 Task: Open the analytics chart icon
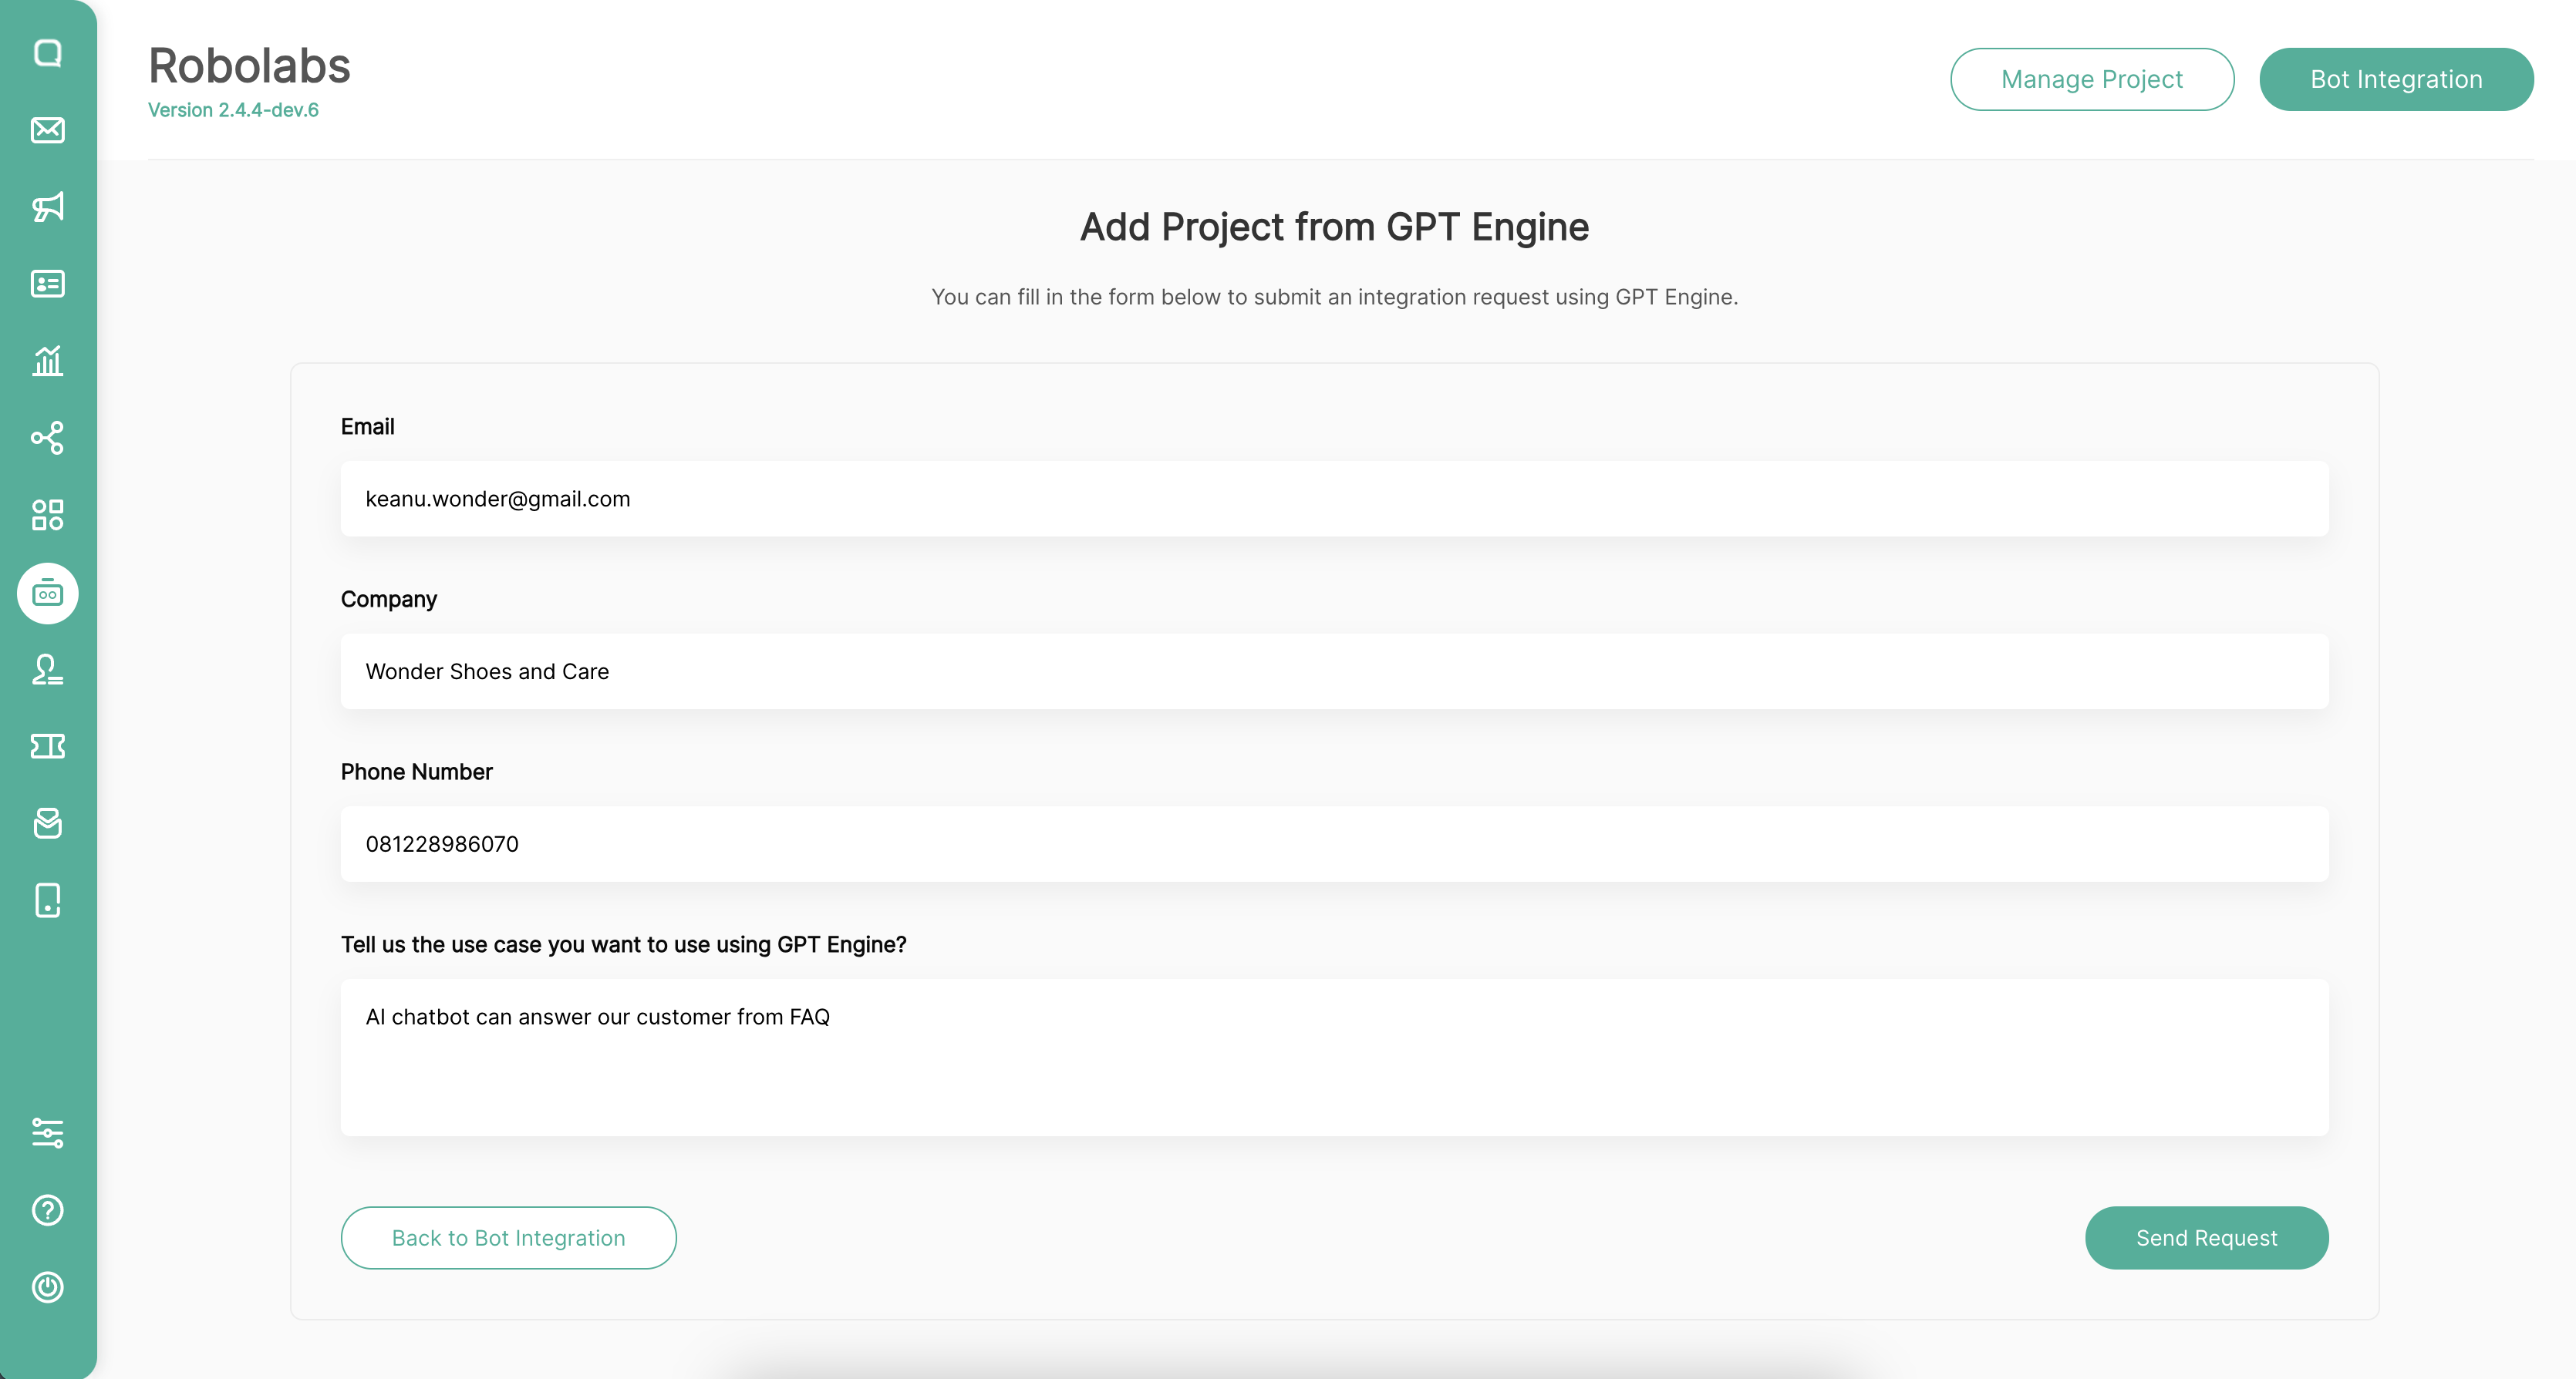(47, 361)
